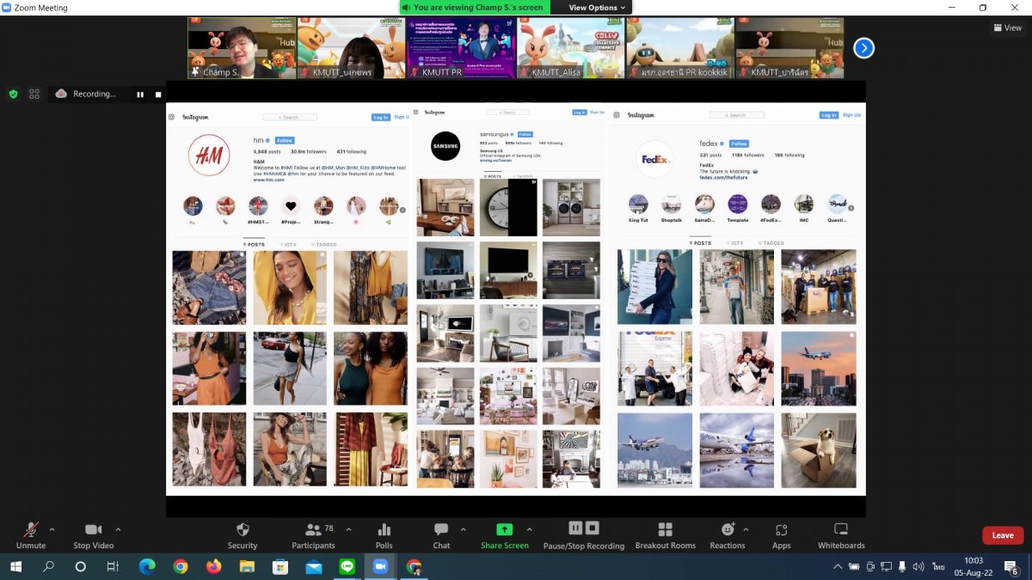1032x580 pixels.
Task: Select the PR kookkik video thumbnail
Action: 679,48
